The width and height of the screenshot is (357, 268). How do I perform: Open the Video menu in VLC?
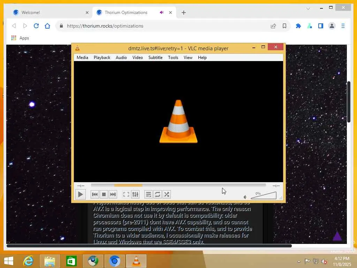[x=137, y=58]
